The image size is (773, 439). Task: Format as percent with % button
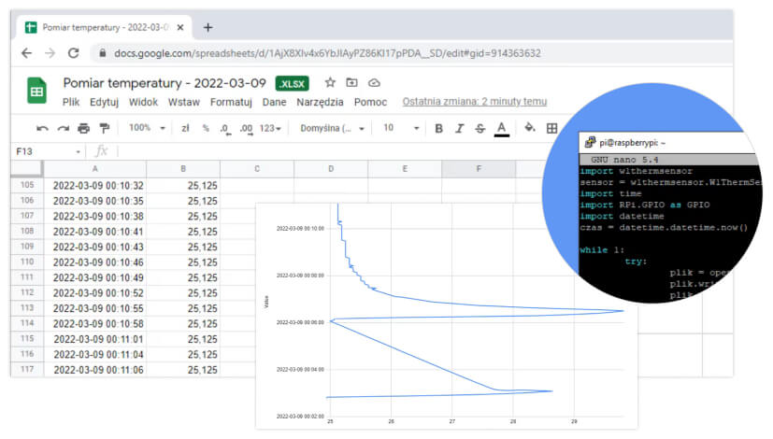coord(206,128)
